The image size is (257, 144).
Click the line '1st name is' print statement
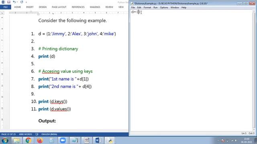pos(63,79)
